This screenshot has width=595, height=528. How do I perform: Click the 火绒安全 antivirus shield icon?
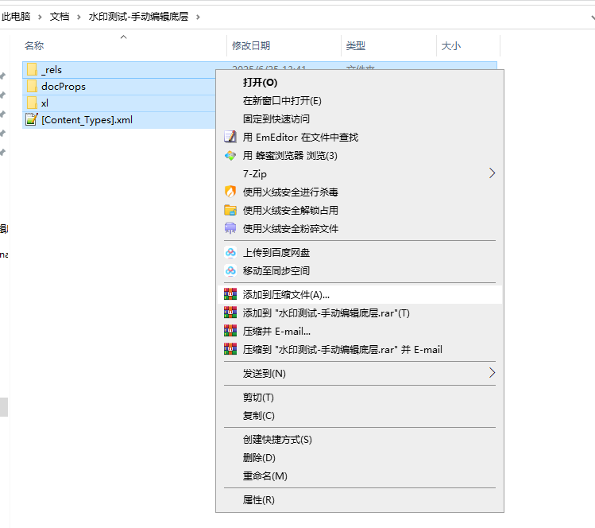coord(230,192)
